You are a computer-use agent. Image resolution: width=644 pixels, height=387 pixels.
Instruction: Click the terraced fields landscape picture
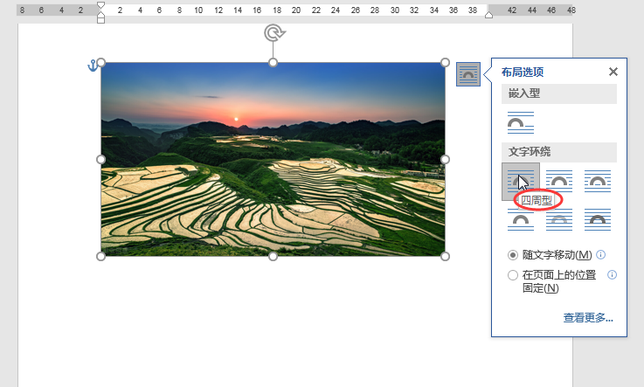coord(274,159)
